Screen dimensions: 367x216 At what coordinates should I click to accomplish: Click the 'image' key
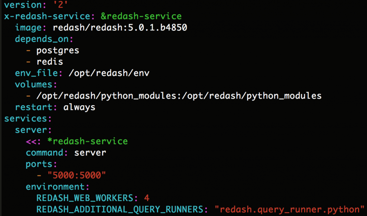[28, 28]
